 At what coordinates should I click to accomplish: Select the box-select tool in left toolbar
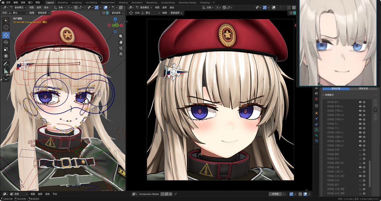6,21
